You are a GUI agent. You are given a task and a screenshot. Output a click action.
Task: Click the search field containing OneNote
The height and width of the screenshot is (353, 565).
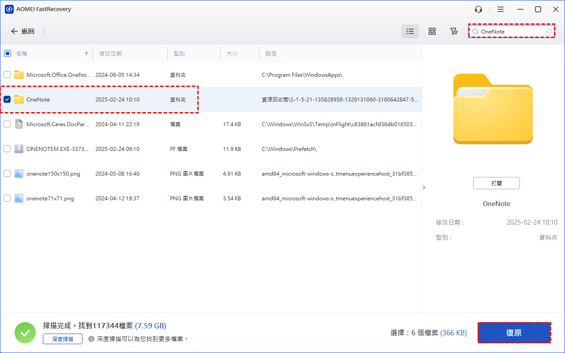(x=512, y=31)
